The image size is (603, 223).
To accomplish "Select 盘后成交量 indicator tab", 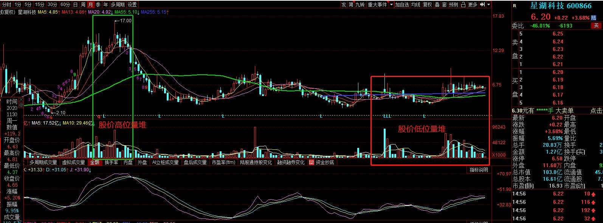I will click(195, 162).
